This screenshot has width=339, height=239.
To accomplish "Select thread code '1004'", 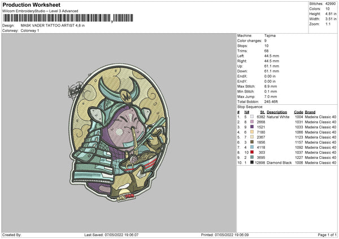I will click(x=299, y=117).
